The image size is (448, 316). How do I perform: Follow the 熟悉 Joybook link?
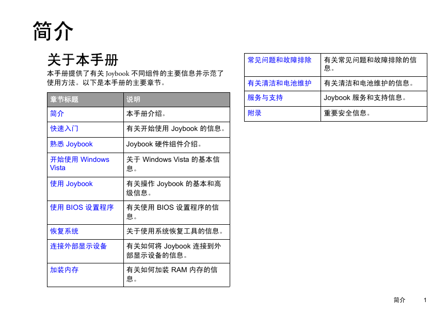(71, 144)
